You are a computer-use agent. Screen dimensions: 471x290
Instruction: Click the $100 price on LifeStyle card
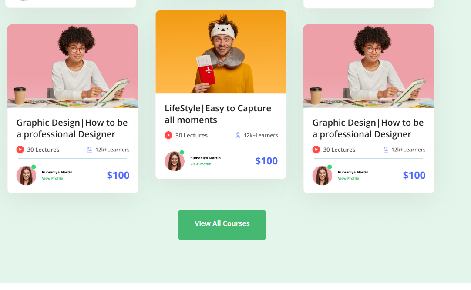[266, 161]
